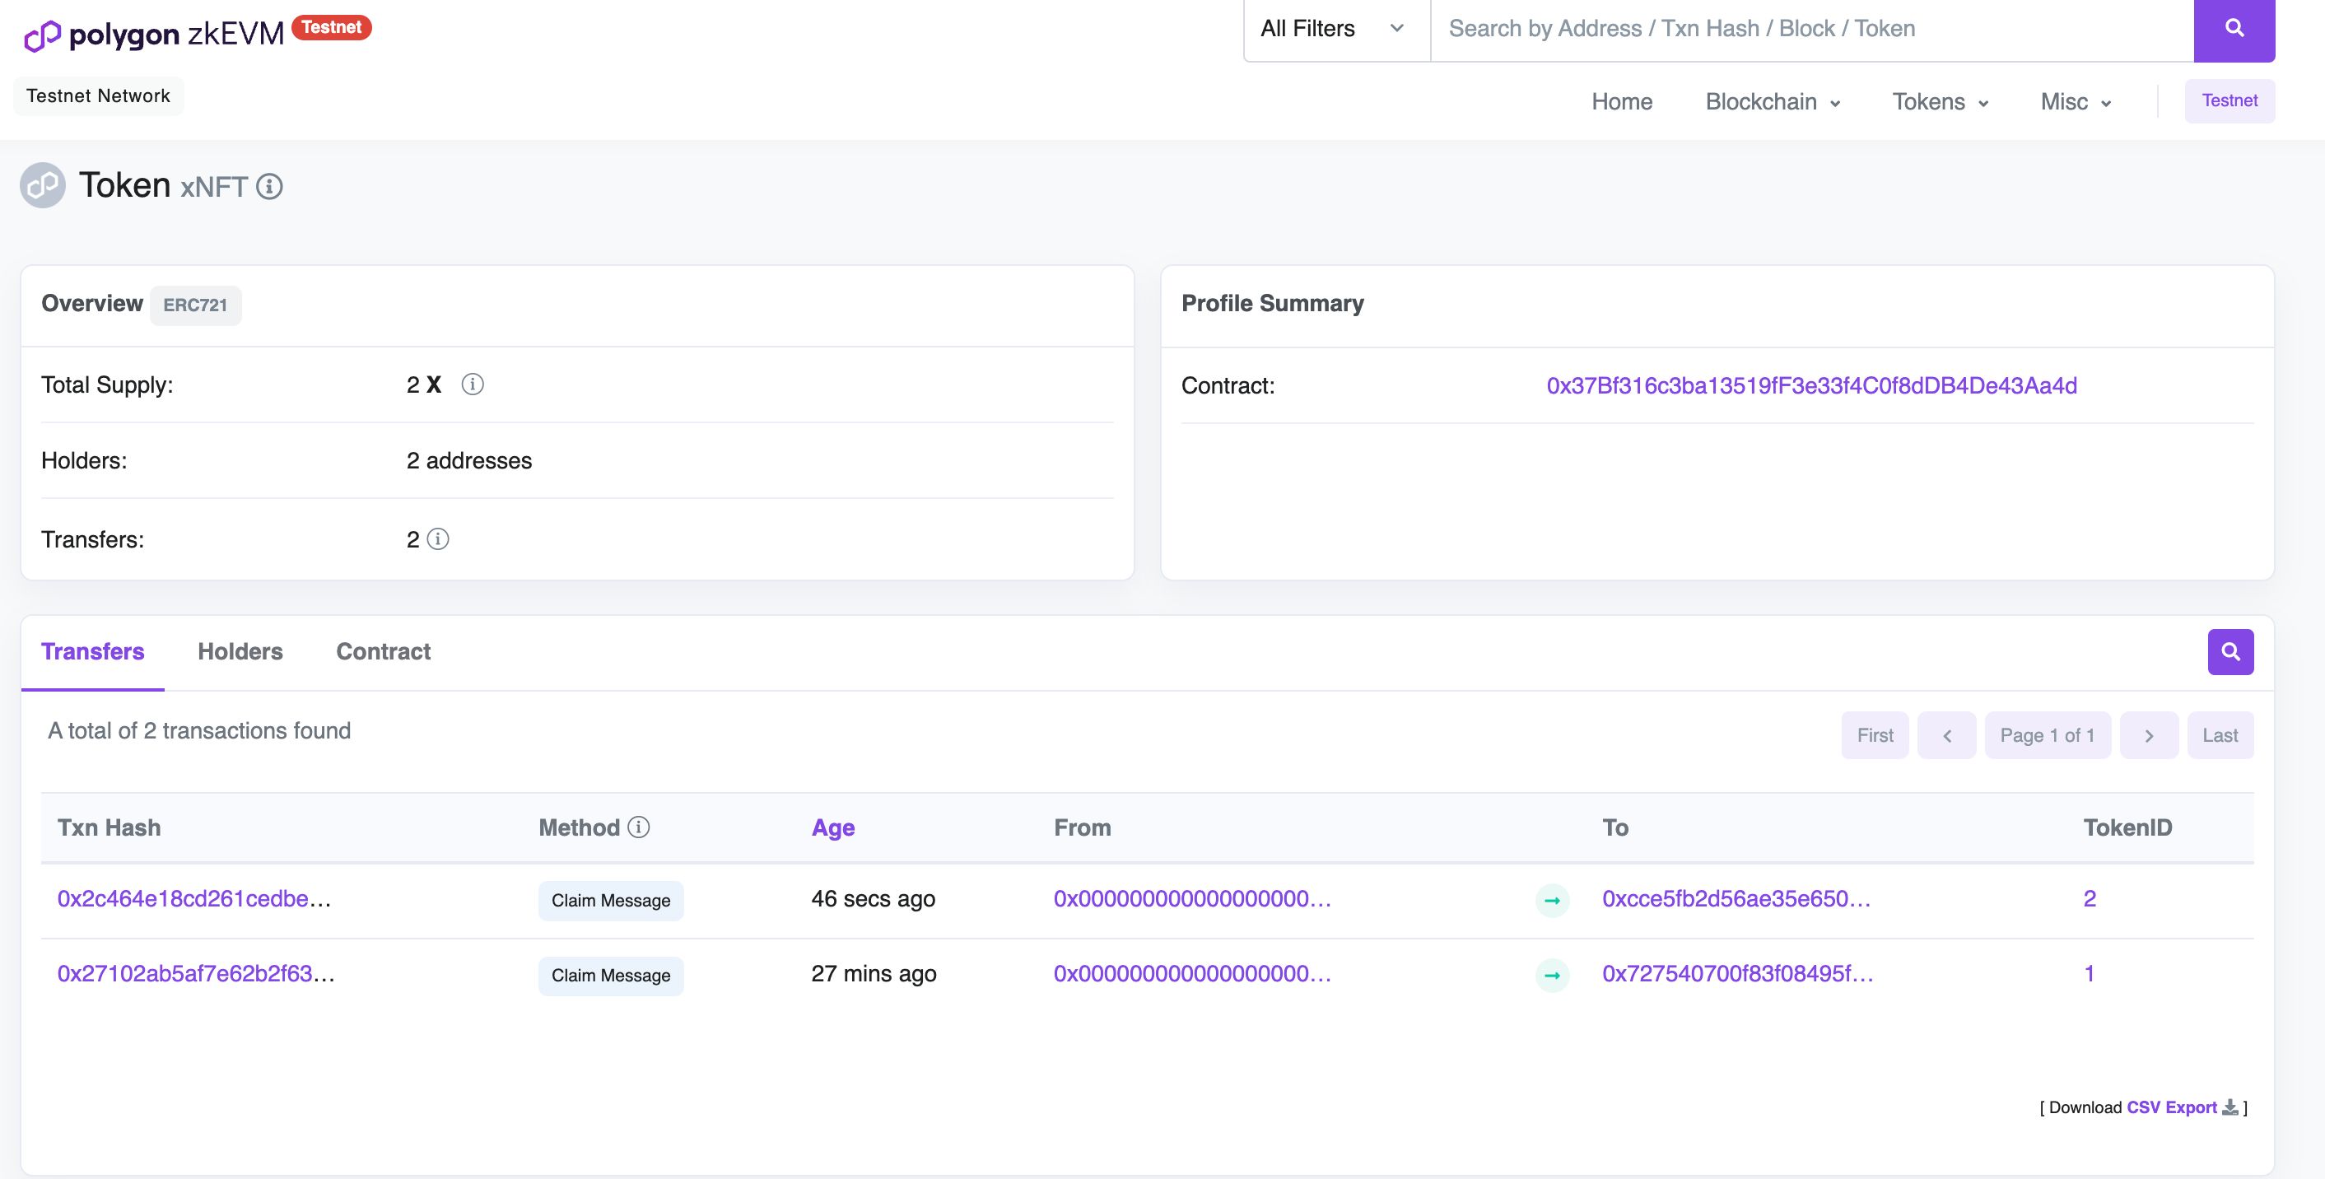Expand the Tokens menu
The image size is (2325, 1179).
pyautogui.click(x=1941, y=102)
